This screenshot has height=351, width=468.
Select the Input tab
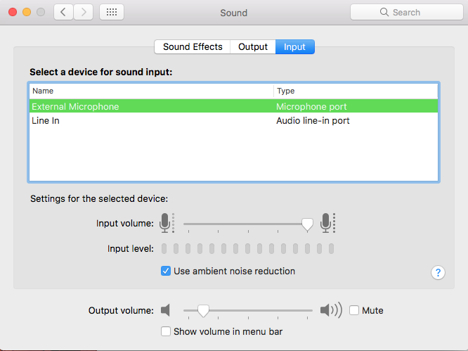[294, 47]
